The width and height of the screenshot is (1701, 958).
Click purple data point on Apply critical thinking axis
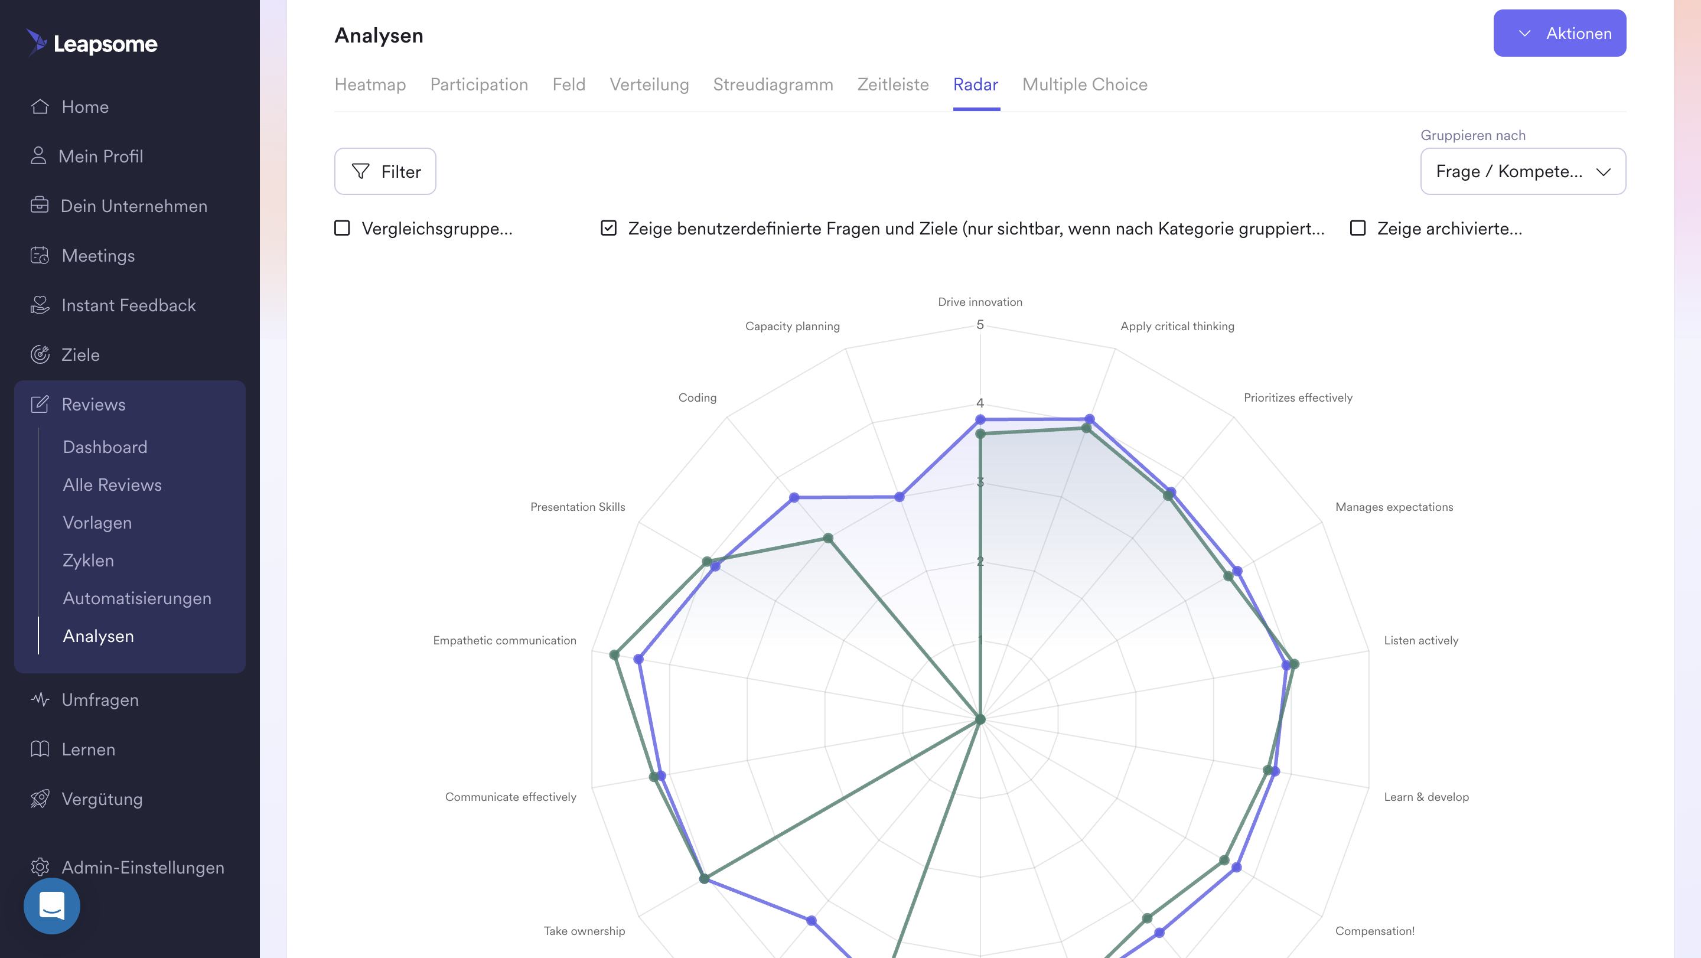(x=1090, y=419)
